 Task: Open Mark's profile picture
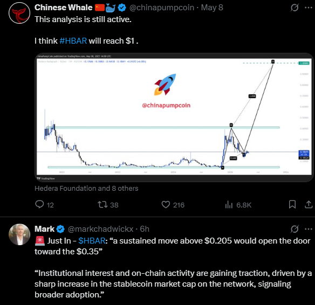19,234
